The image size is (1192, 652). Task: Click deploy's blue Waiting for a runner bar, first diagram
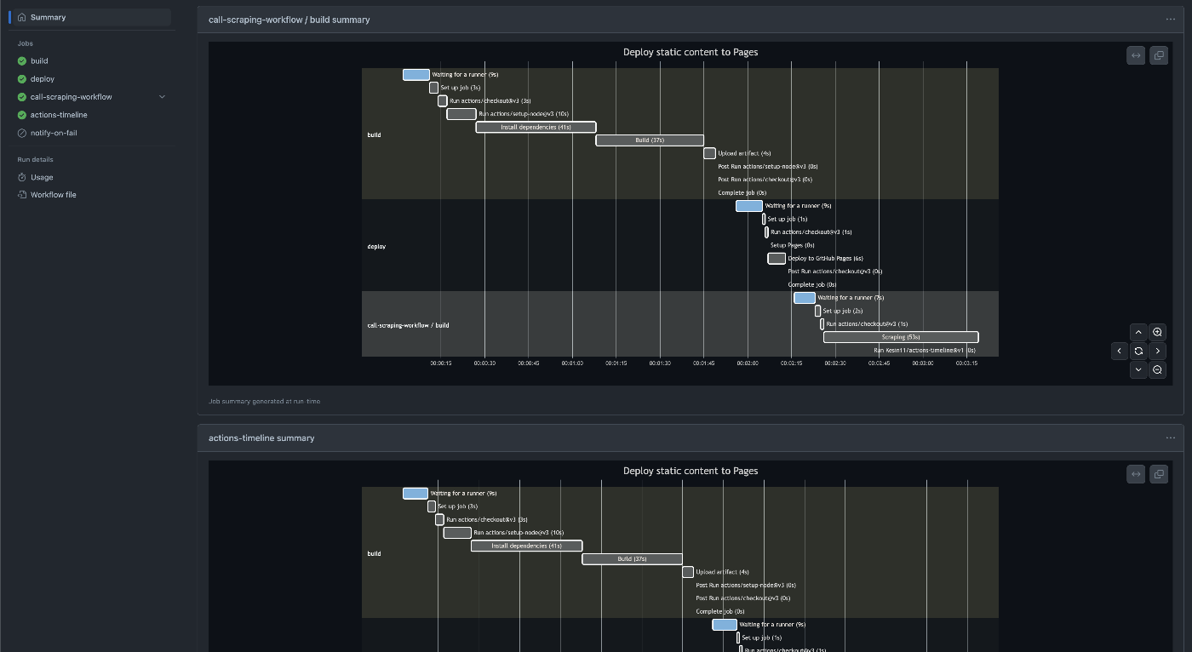tap(749, 206)
